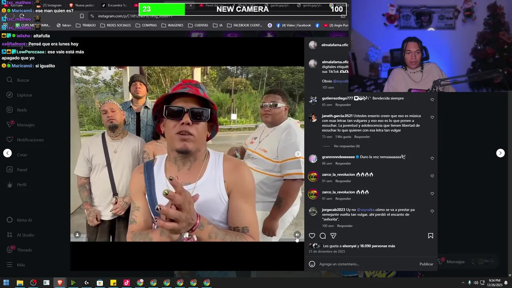The height and width of the screenshot is (288, 512).
Task: Open the CUENTAS bookmarks folder
Action: coord(198,25)
